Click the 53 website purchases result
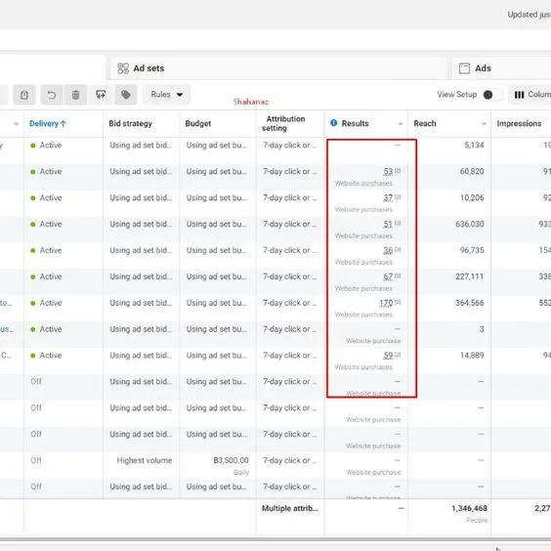This screenshot has height=551, width=551. pos(388,172)
